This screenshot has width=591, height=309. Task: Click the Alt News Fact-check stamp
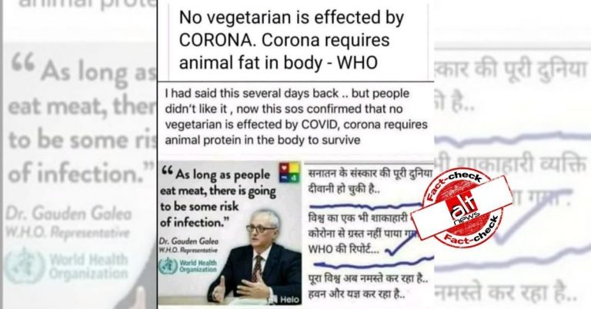(x=462, y=208)
